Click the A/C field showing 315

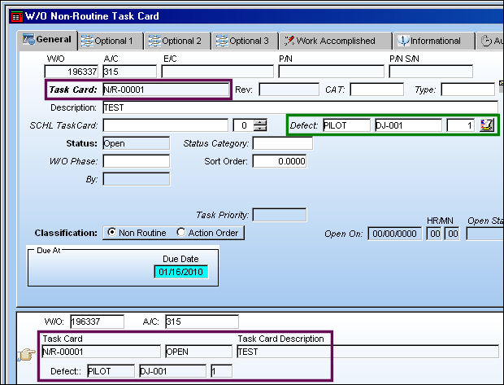tap(129, 72)
